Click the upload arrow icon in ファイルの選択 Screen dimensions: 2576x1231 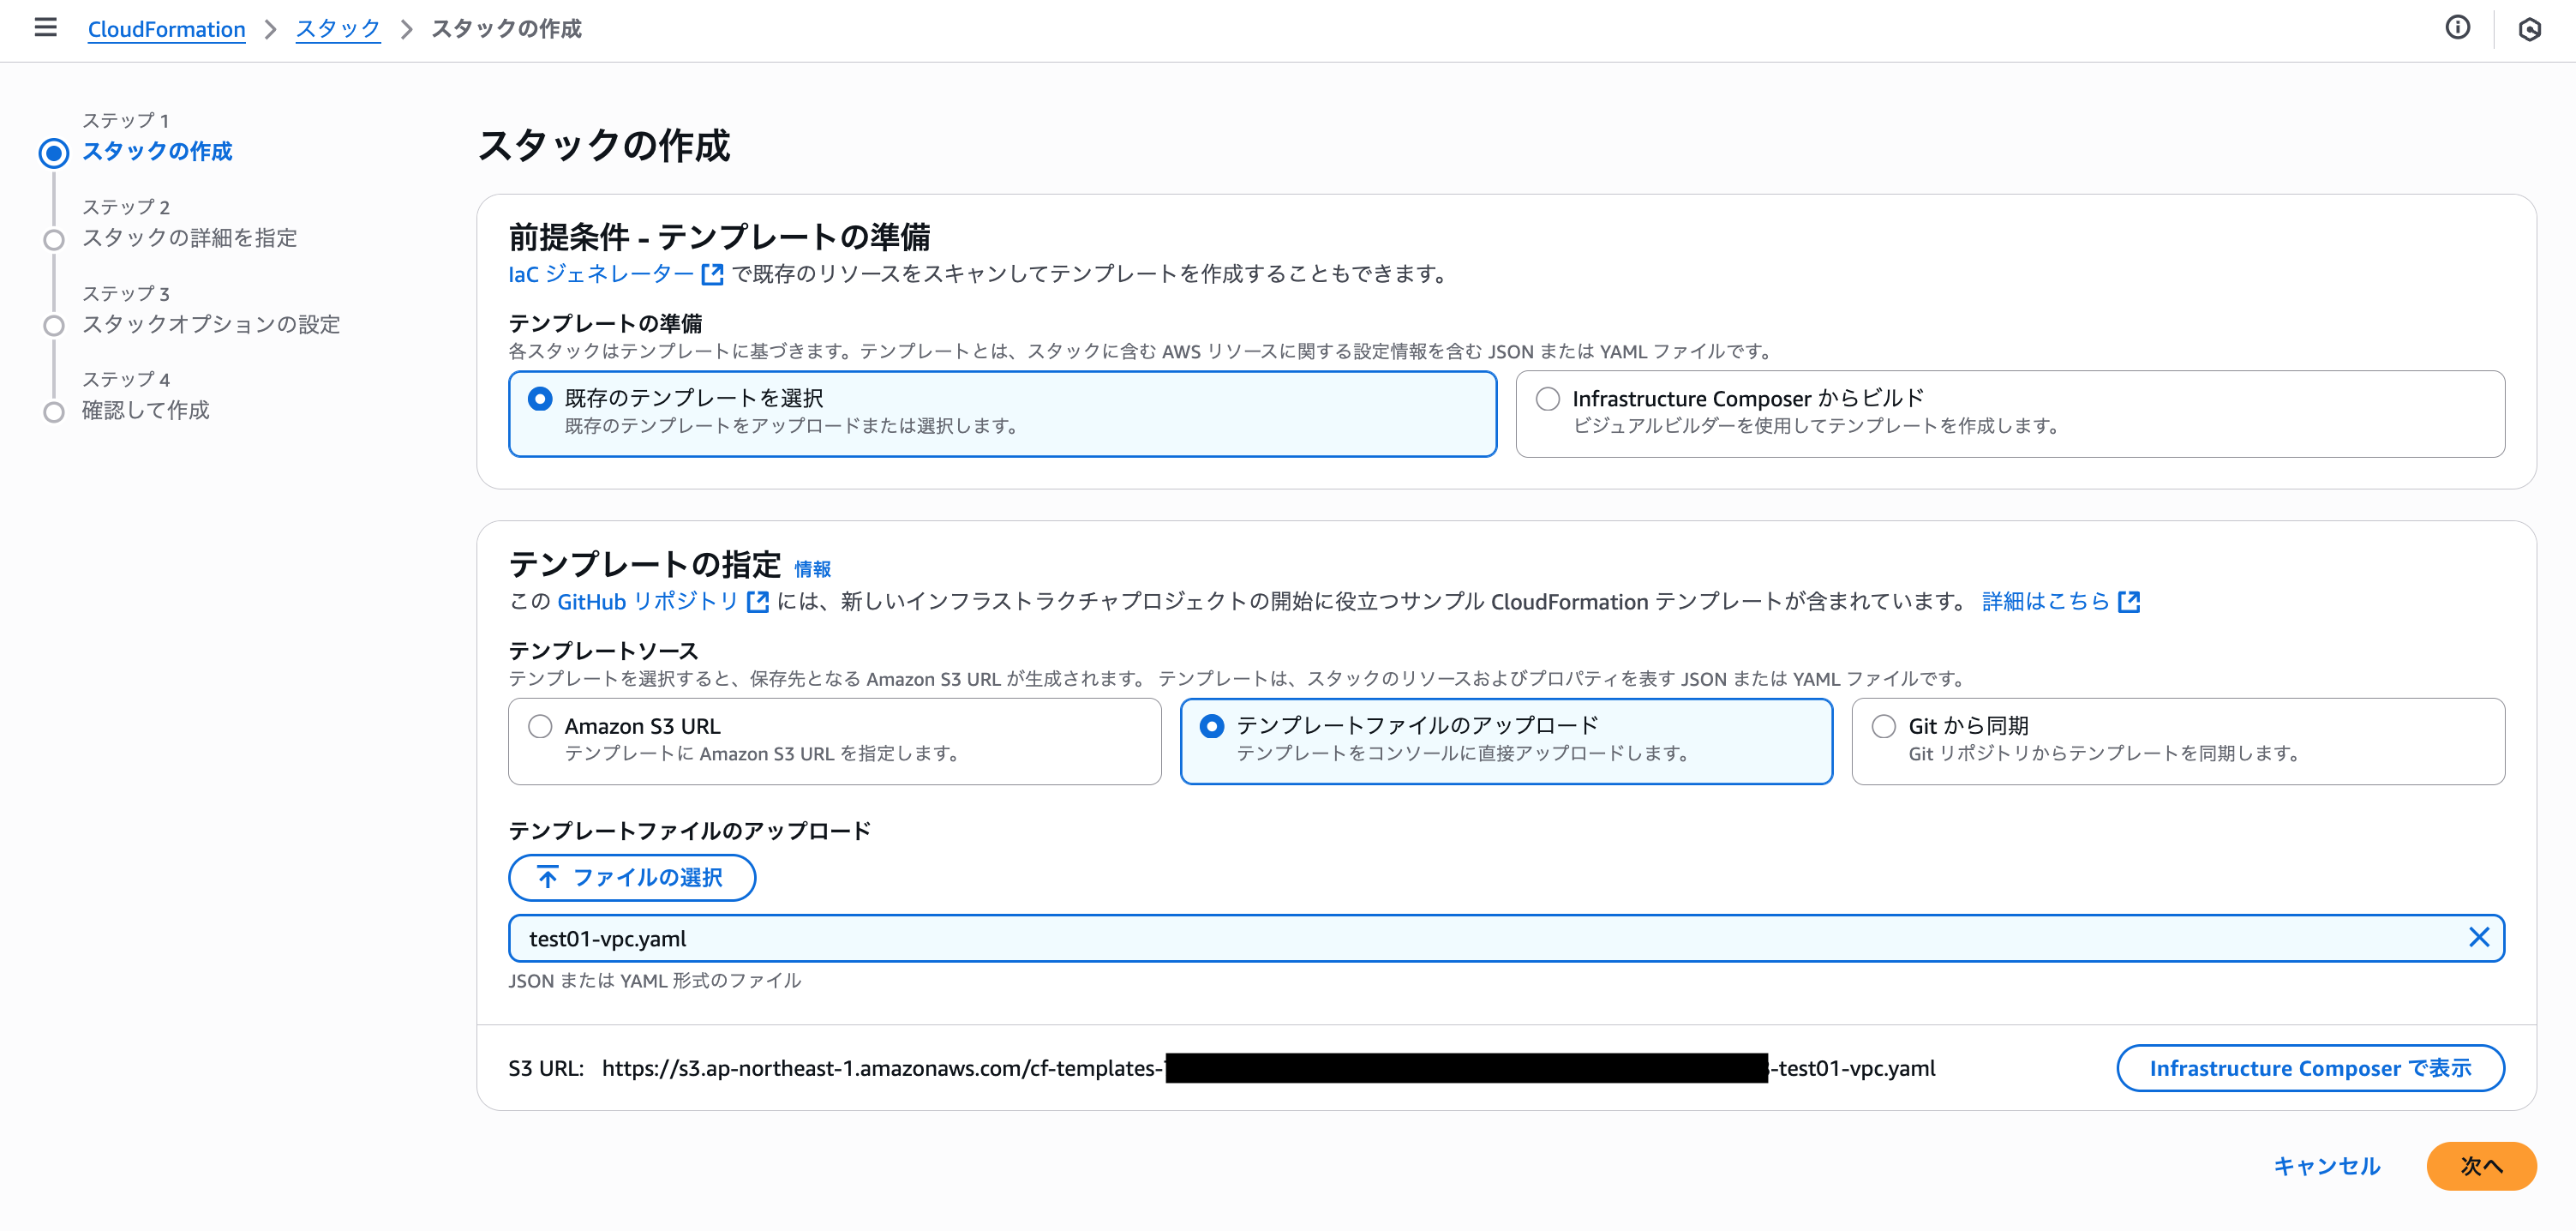(x=546, y=877)
